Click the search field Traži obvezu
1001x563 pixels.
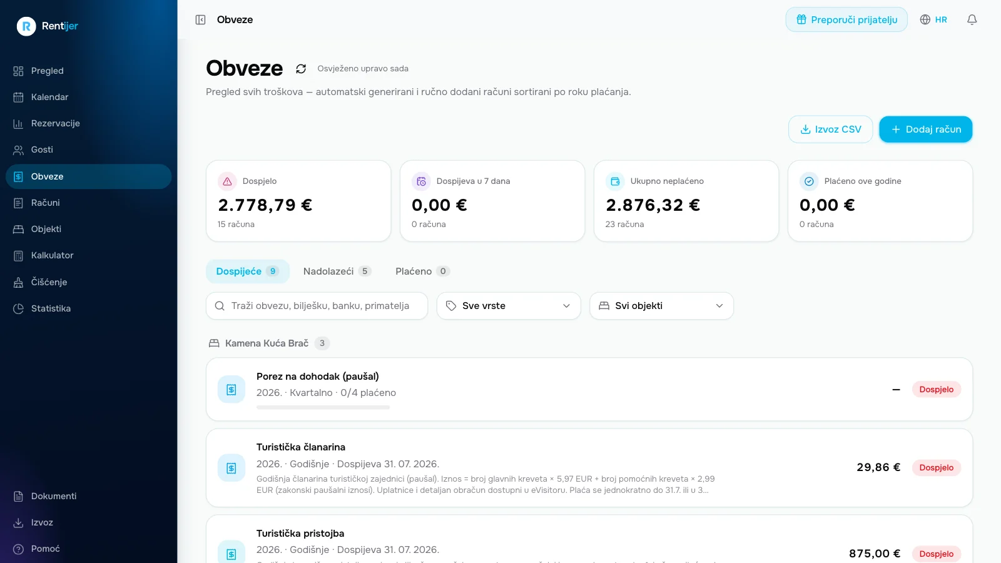(317, 306)
